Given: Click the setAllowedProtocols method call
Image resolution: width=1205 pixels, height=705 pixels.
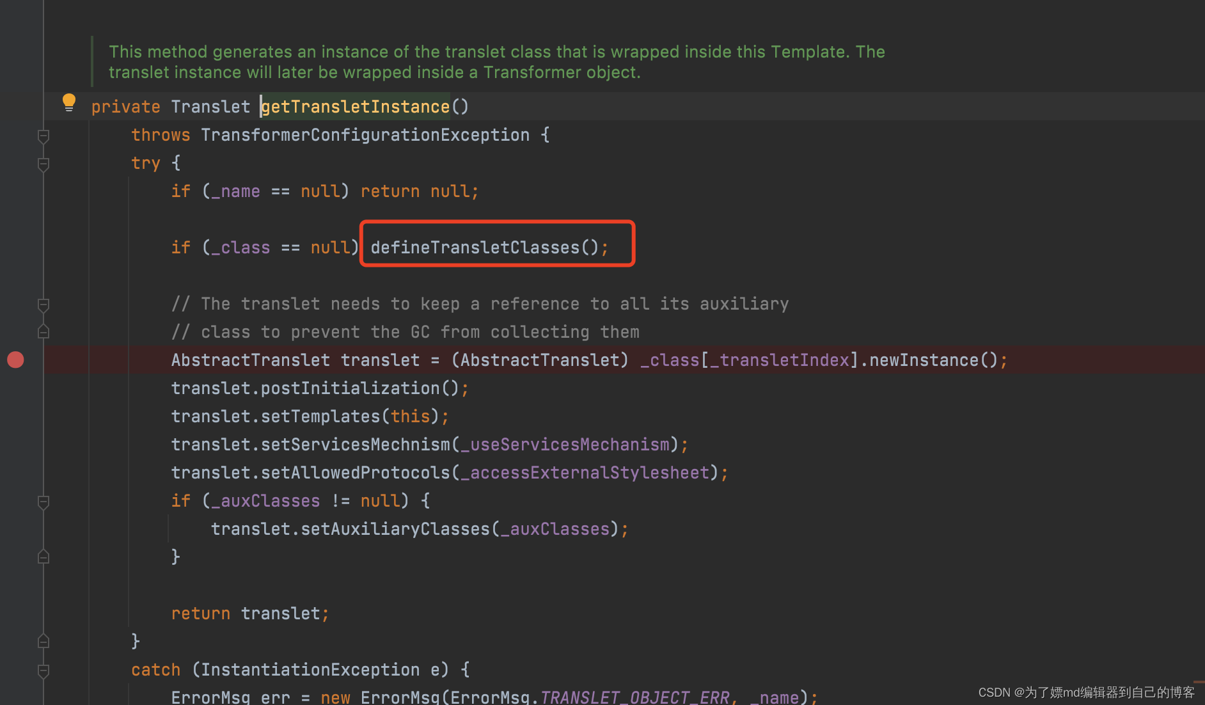Looking at the screenshot, I should tap(356, 473).
